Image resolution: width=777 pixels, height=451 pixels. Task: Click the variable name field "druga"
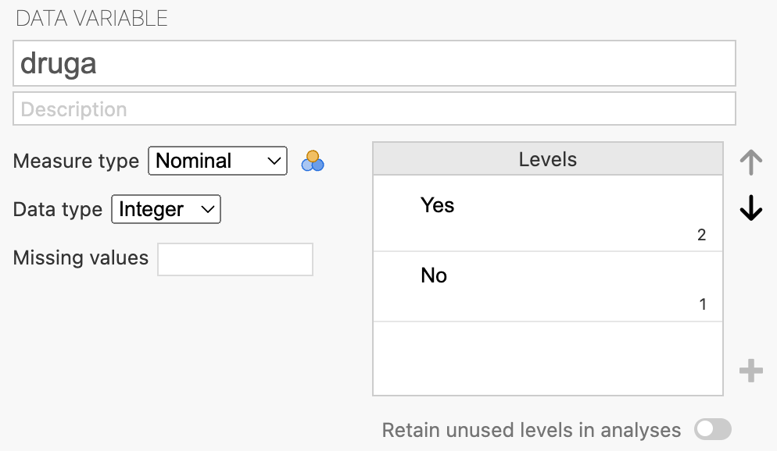374,63
